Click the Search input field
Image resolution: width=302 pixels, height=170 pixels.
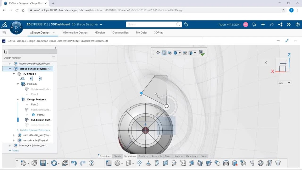[x=152, y=25]
